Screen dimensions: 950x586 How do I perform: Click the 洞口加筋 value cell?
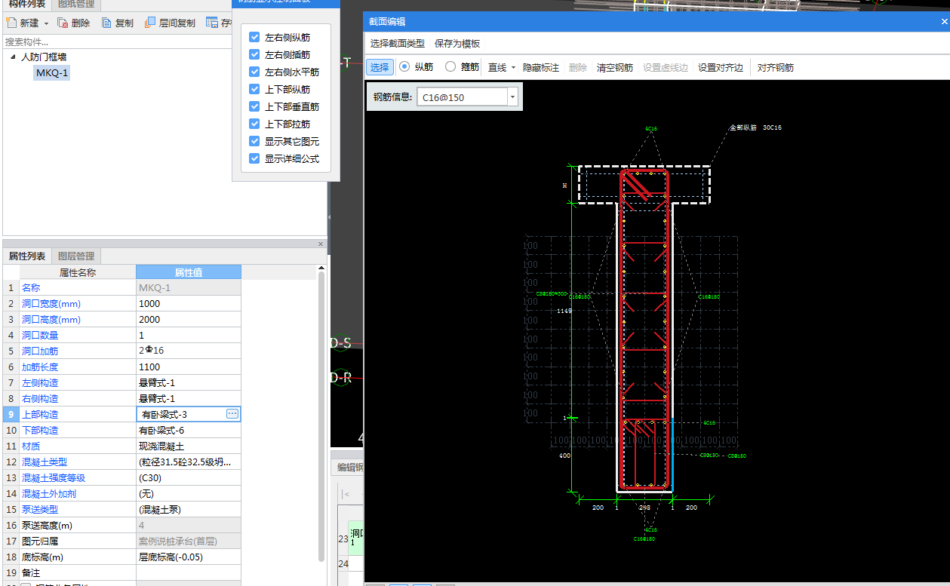coord(189,351)
